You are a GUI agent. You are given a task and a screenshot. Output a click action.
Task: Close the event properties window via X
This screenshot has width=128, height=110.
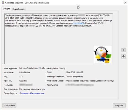point(125,3)
